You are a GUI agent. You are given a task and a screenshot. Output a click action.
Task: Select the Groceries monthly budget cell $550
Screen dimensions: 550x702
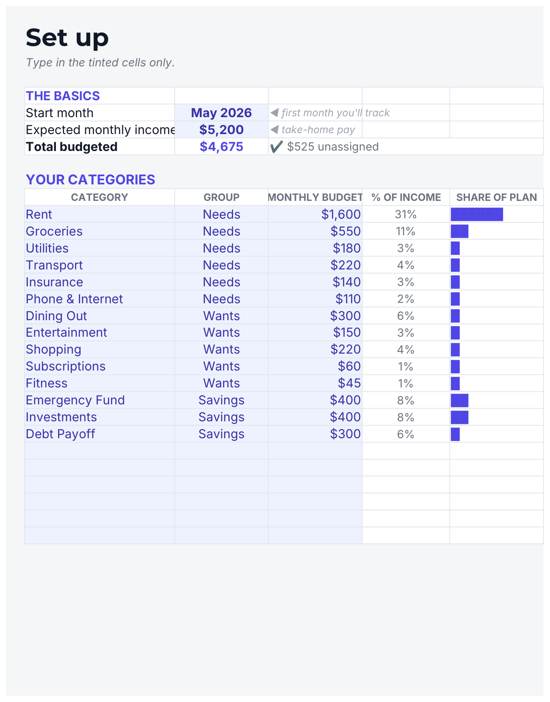tap(315, 231)
